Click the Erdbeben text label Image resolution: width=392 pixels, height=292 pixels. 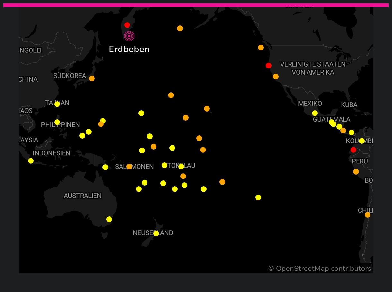click(x=129, y=49)
